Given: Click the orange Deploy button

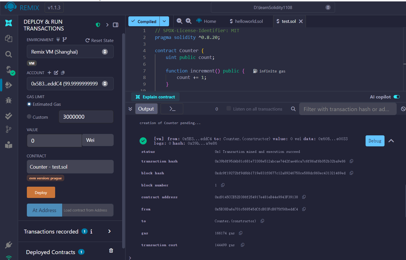Looking at the screenshot, I should point(41,193).
